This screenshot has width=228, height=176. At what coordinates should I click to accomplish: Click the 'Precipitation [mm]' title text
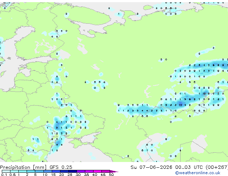(23, 167)
